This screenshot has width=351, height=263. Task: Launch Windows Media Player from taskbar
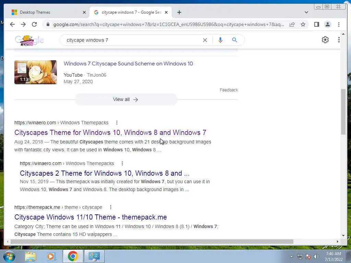51,256
